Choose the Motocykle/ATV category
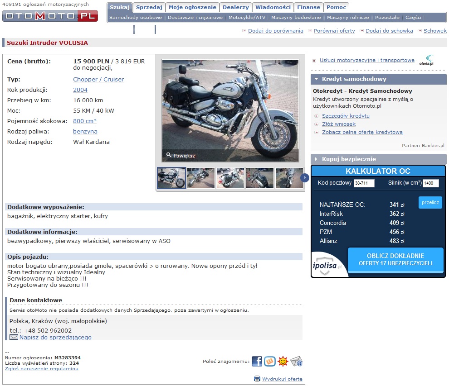 247,18
